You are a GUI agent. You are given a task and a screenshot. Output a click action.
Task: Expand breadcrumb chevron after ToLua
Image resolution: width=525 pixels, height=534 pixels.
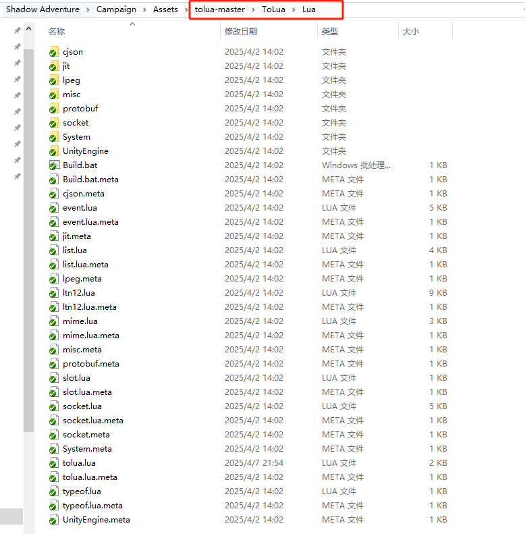294,9
